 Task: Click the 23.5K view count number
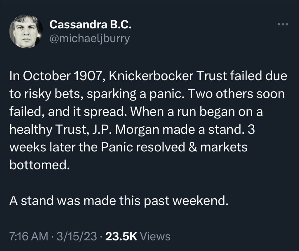[x=121, y=236]
